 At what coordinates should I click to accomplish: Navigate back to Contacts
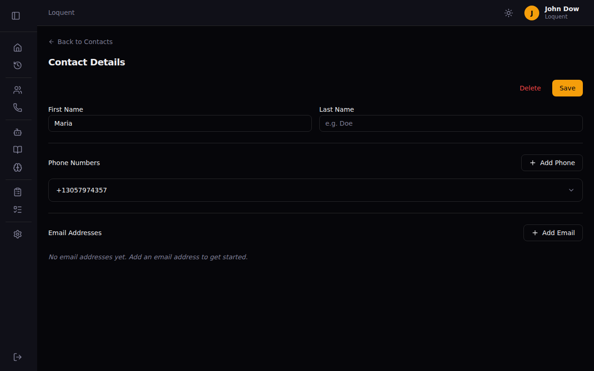80,42
